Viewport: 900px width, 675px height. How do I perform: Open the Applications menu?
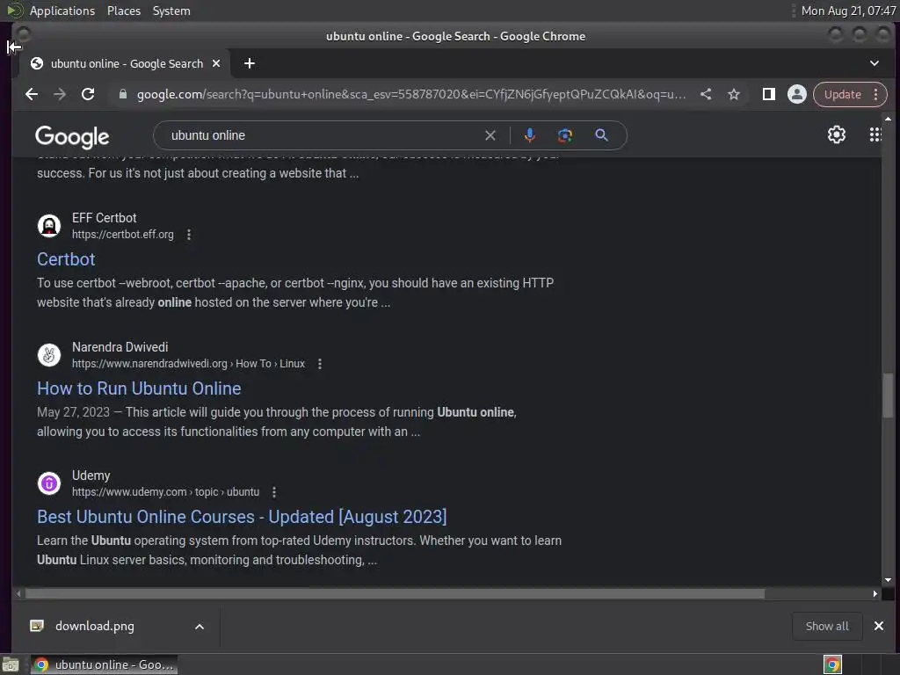[62, 11]
